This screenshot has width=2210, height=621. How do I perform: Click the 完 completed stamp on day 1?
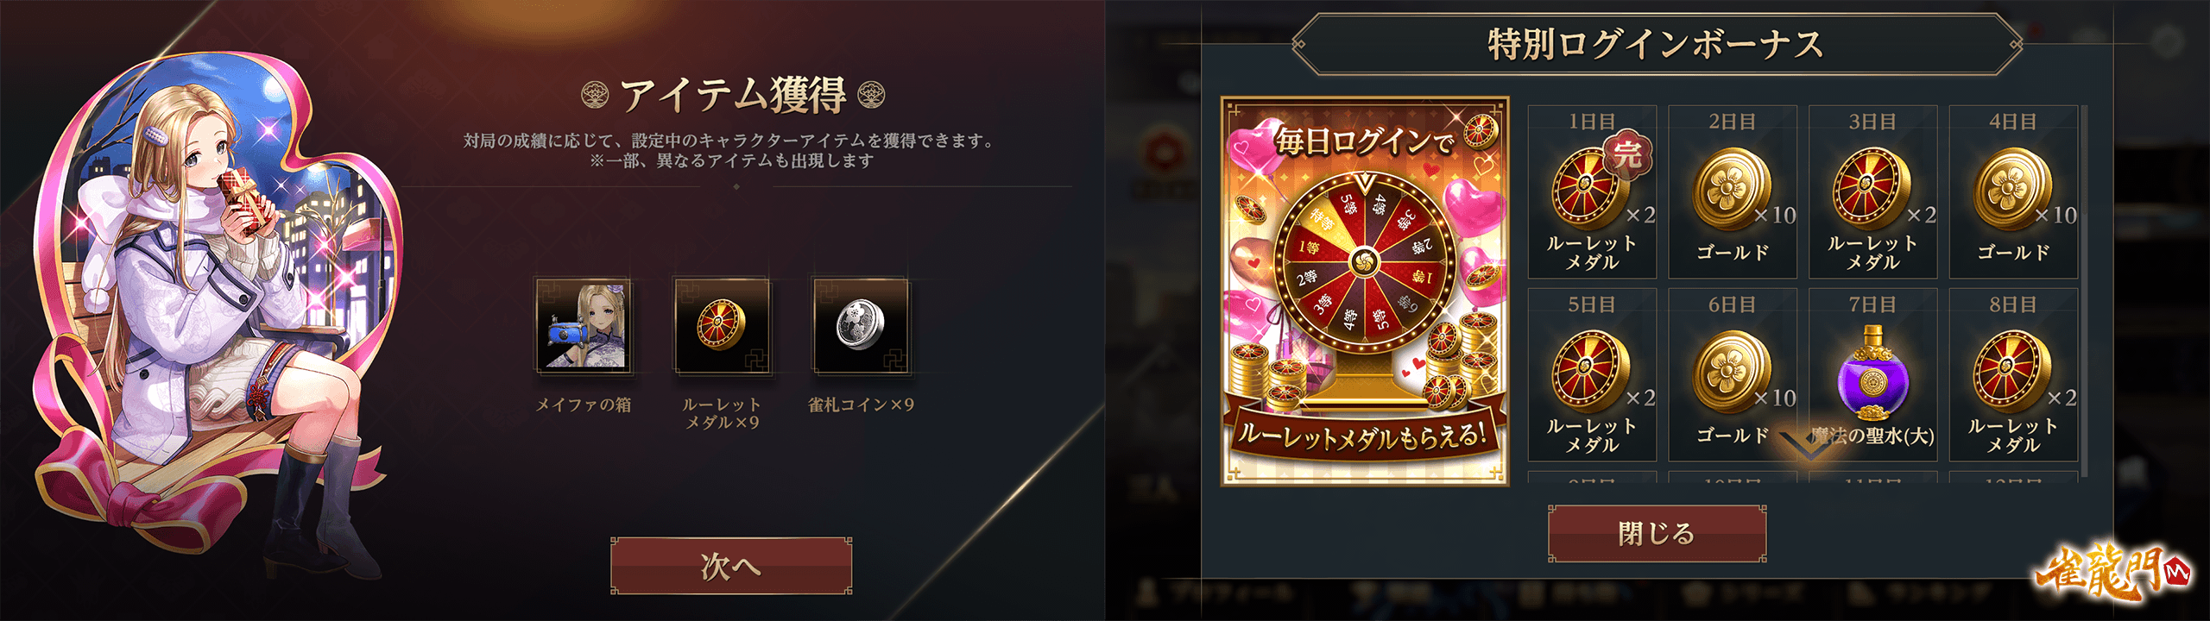coord(1628,155)
